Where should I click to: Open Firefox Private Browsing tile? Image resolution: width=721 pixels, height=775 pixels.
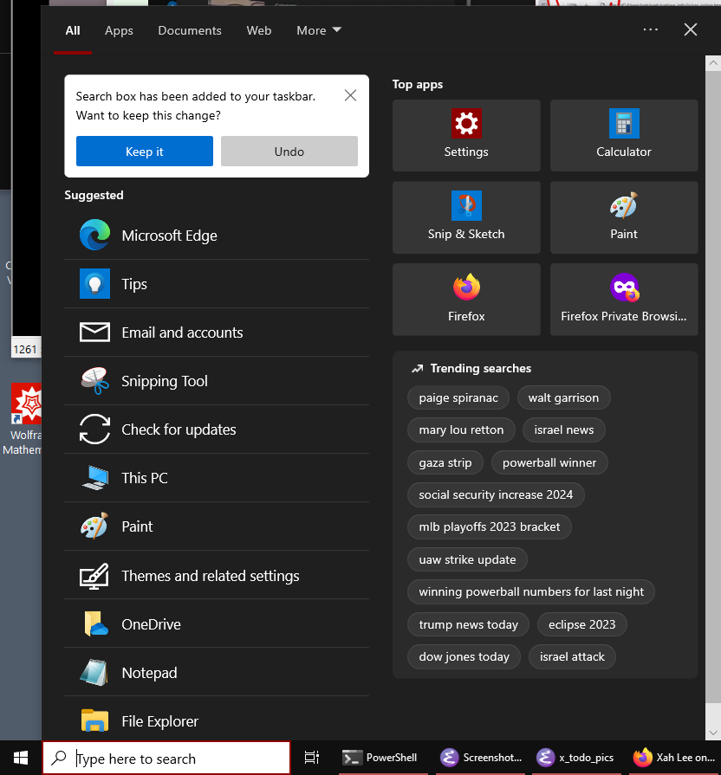[624, 300]
